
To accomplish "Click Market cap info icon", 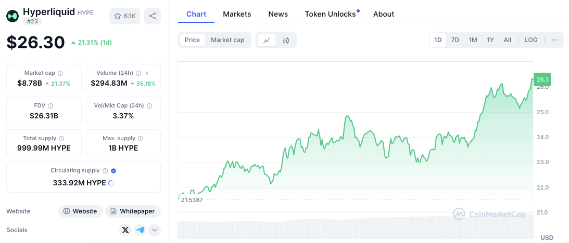I will (60, 73).
